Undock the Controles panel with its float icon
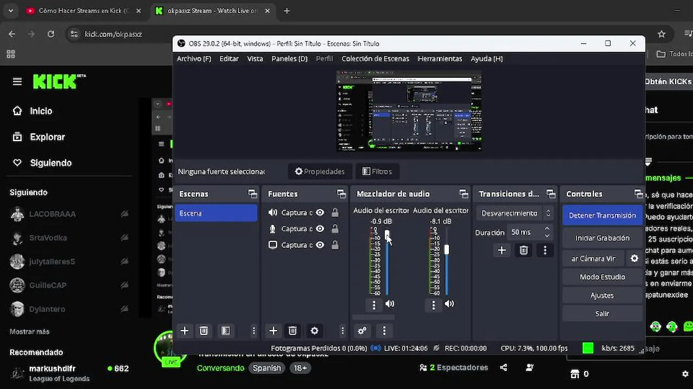This screenshot has width=693, height=389. 639,193
